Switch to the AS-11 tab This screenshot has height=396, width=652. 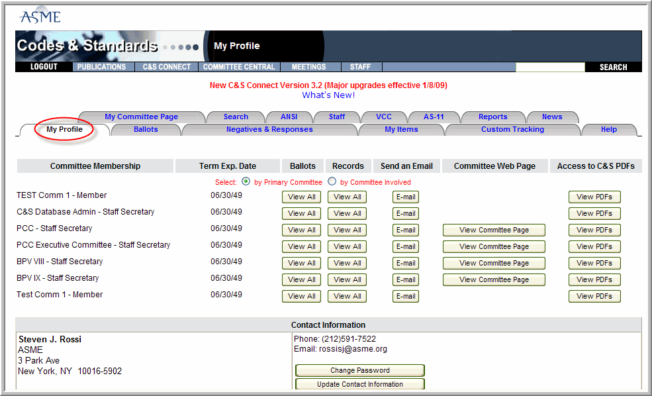pos(434,117)
